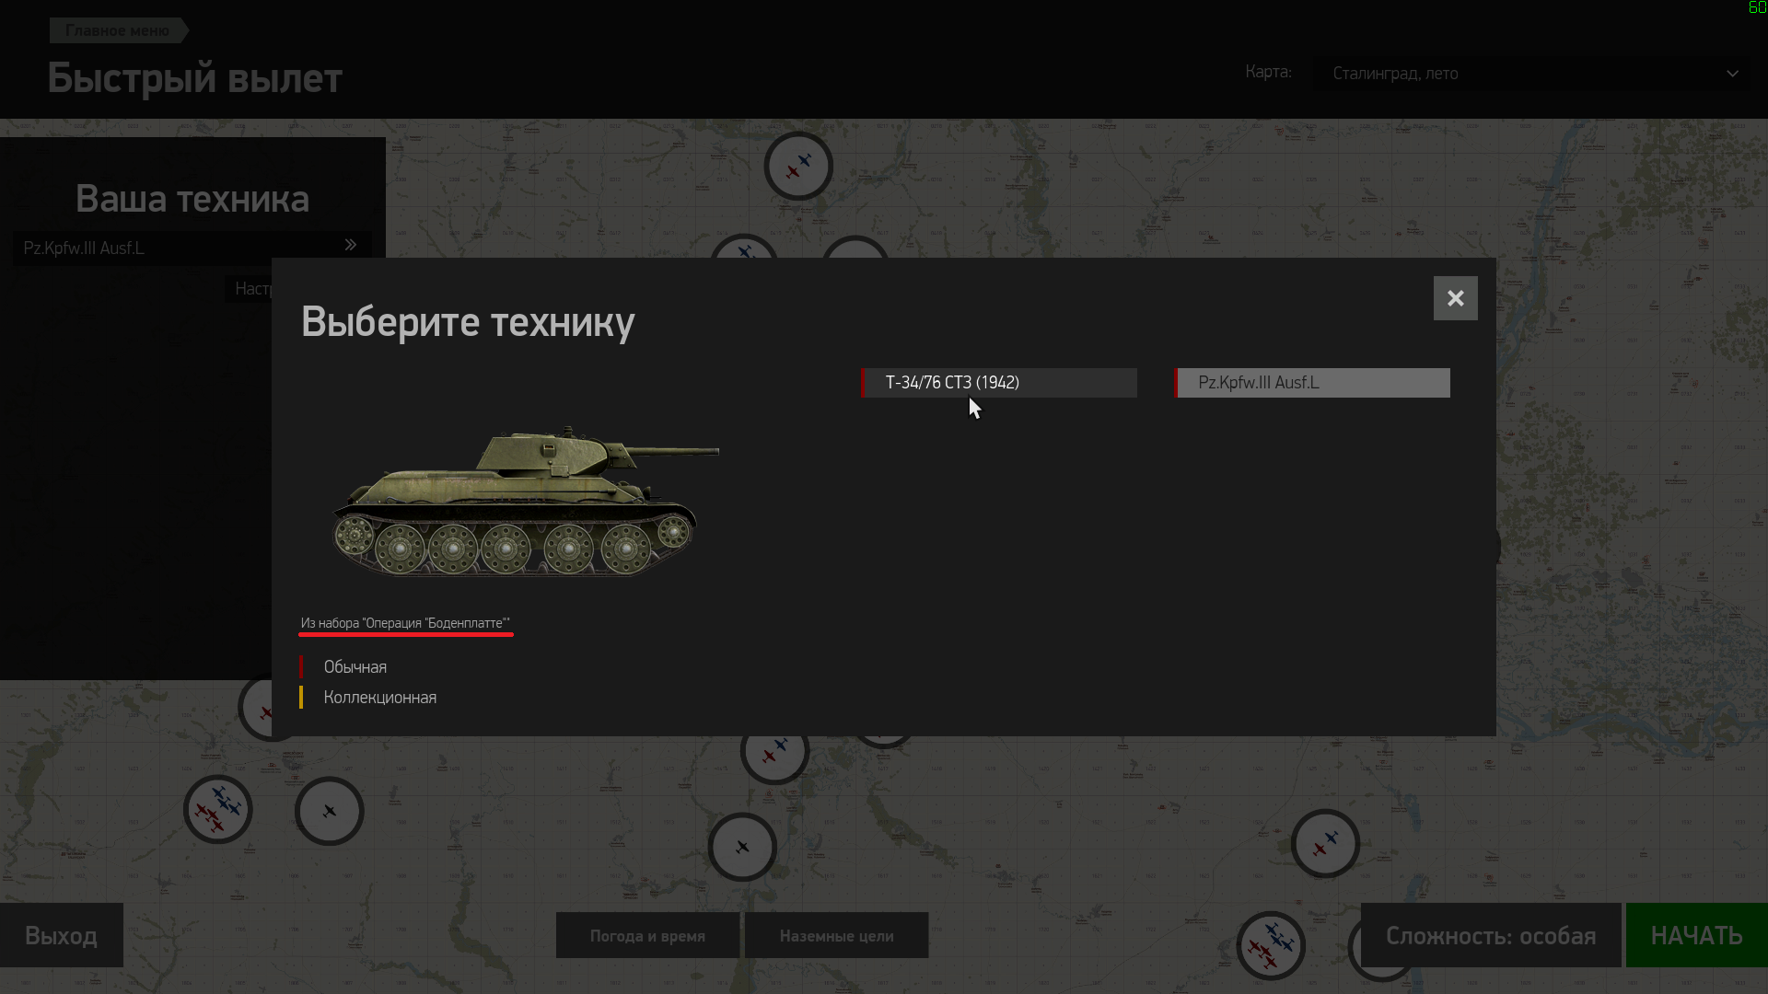
Task: Select the multi-plane battle marker at bottom right
Action: [1271, 945]
